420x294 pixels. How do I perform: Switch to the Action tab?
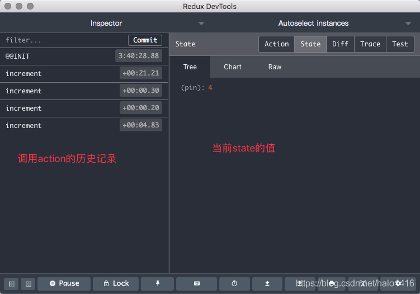pos(276,44)
